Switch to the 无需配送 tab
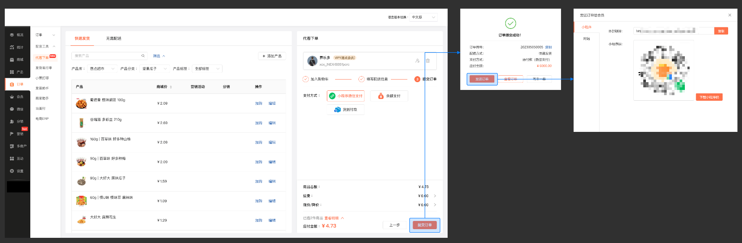 tap(114, 38)
